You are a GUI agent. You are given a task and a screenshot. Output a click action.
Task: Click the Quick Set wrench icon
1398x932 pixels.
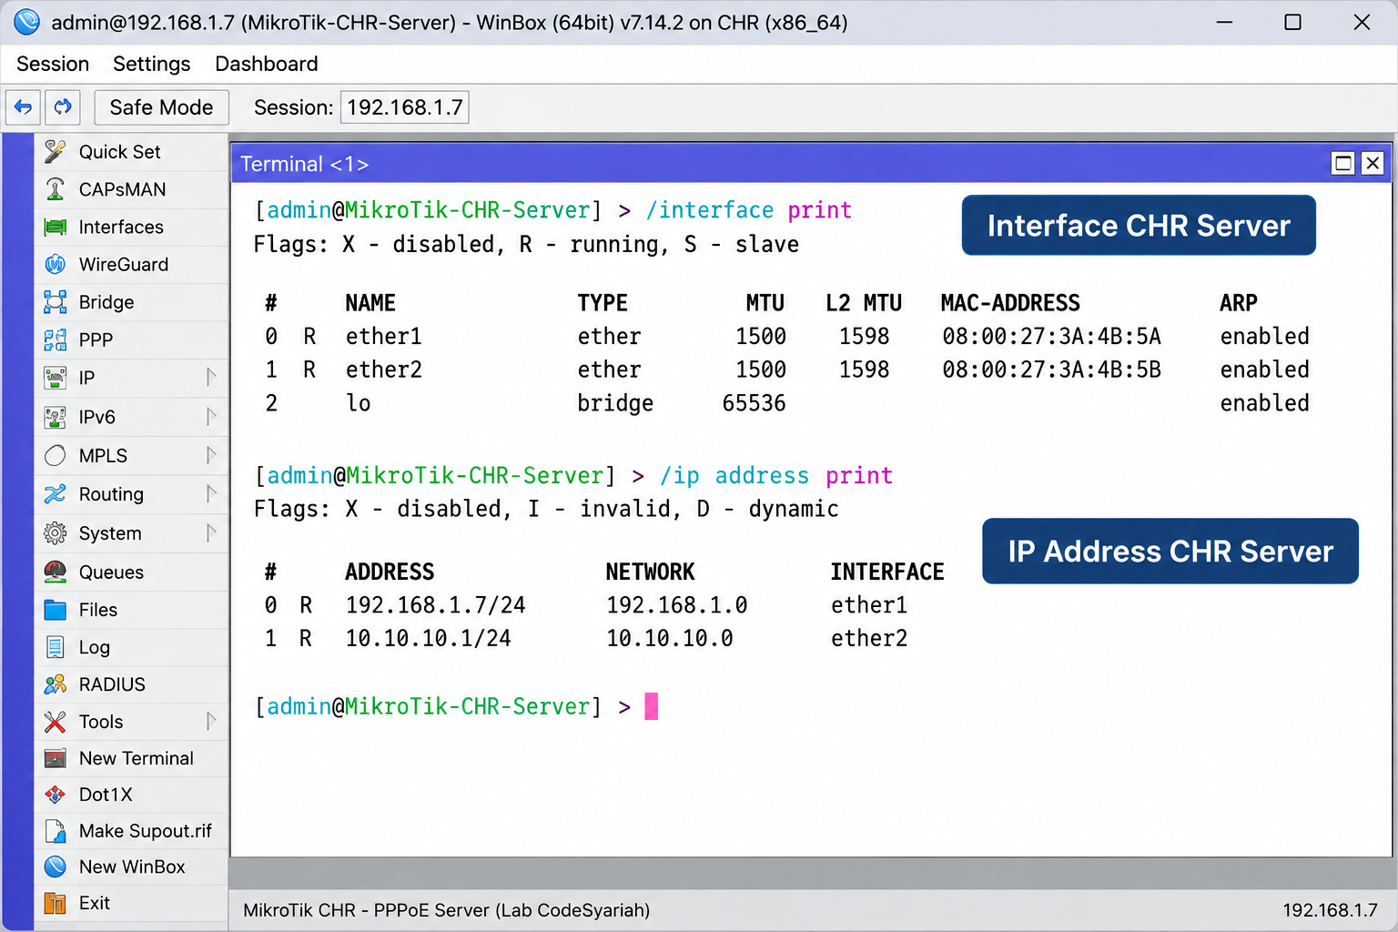tap(56, 151)
